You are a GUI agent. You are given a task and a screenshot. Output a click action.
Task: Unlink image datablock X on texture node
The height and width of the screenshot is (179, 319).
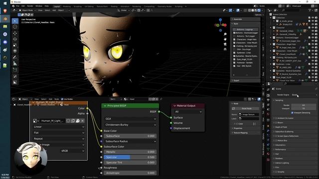pos(83,121)
